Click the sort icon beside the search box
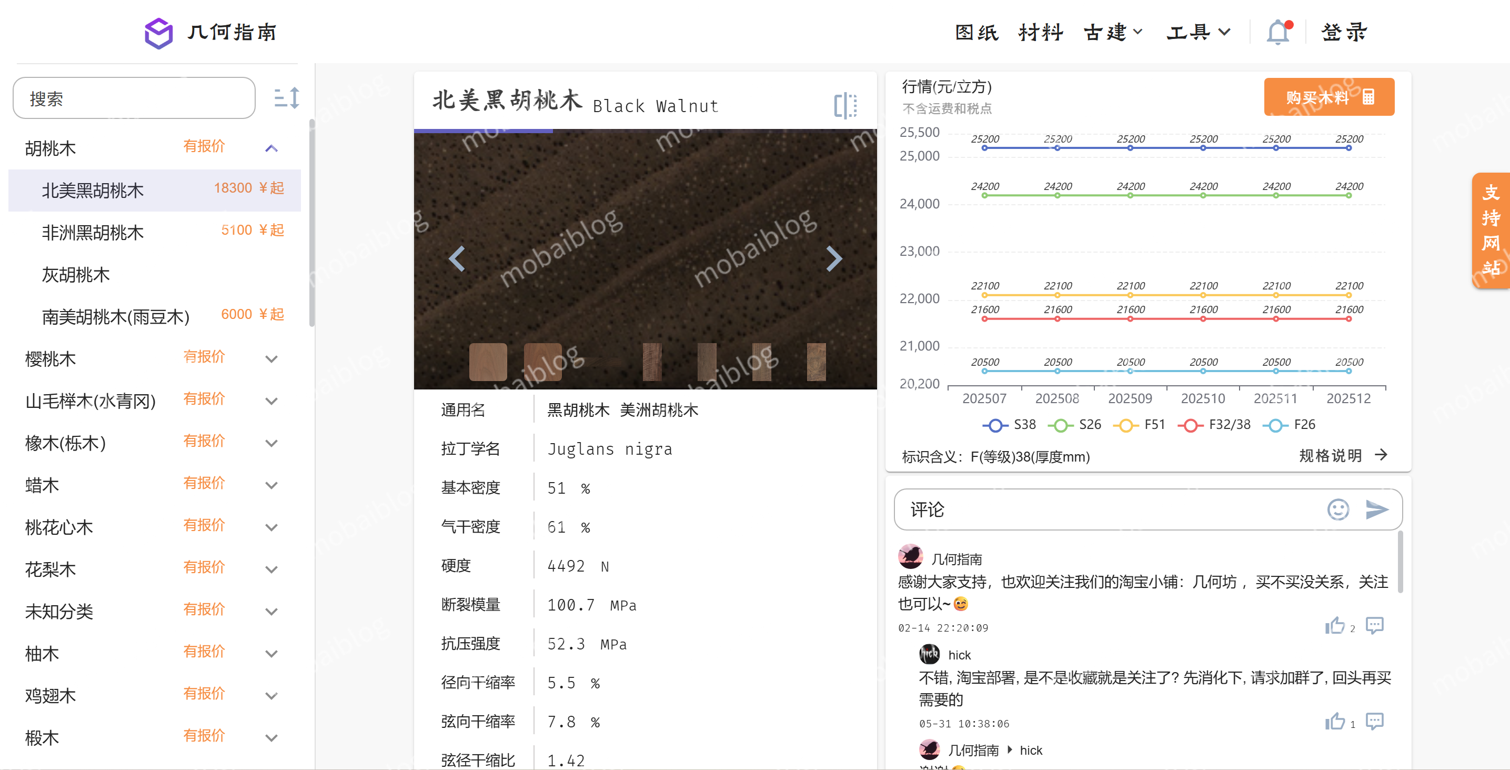1510x770 pixels. [287, 97]
